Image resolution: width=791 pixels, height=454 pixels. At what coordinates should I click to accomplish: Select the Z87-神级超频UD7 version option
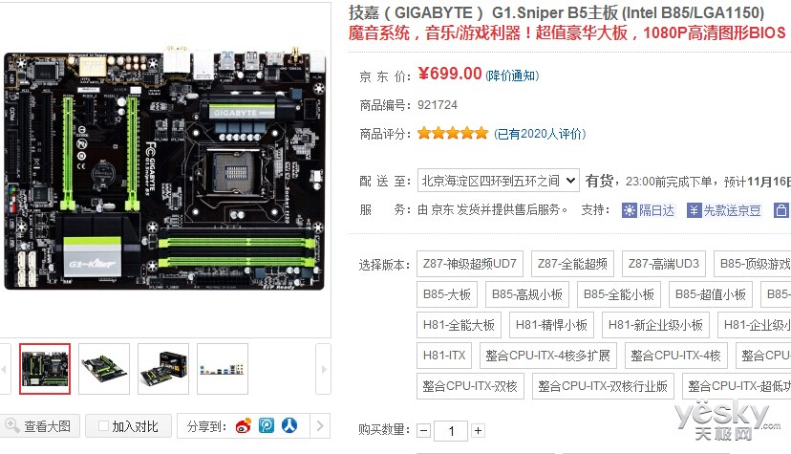pyautogui.click(x=470, y=264)
